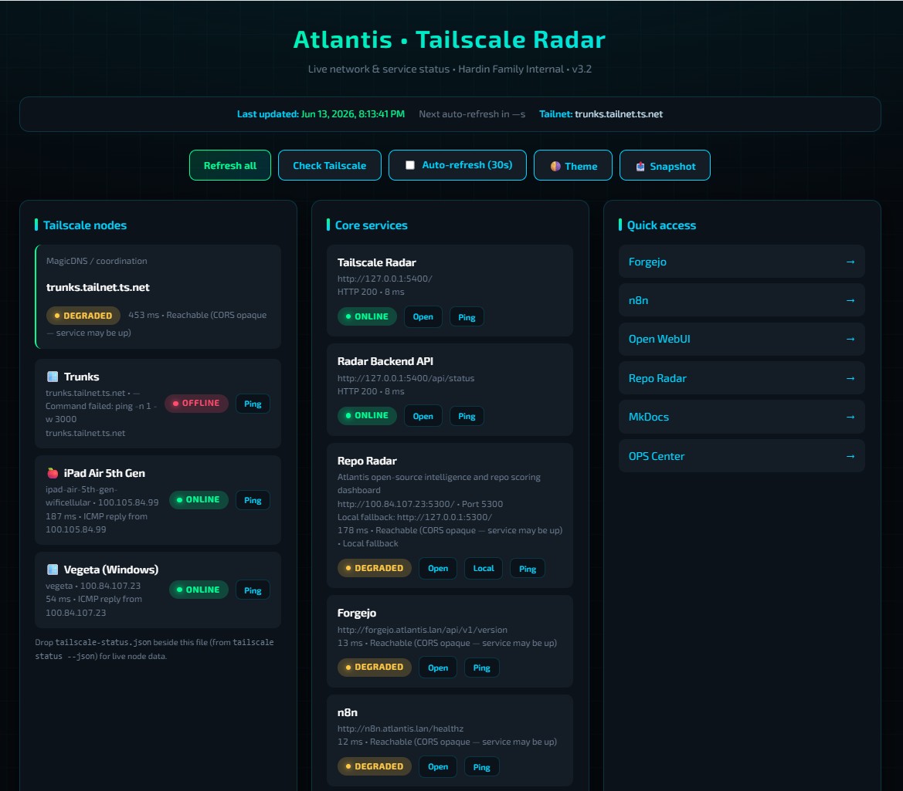
Task: Click the DEGRADED badge on Repo Radar
Action: 375,568
